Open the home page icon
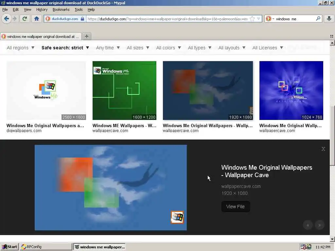Viewport: 335px width, 251px height. [37, 19]
